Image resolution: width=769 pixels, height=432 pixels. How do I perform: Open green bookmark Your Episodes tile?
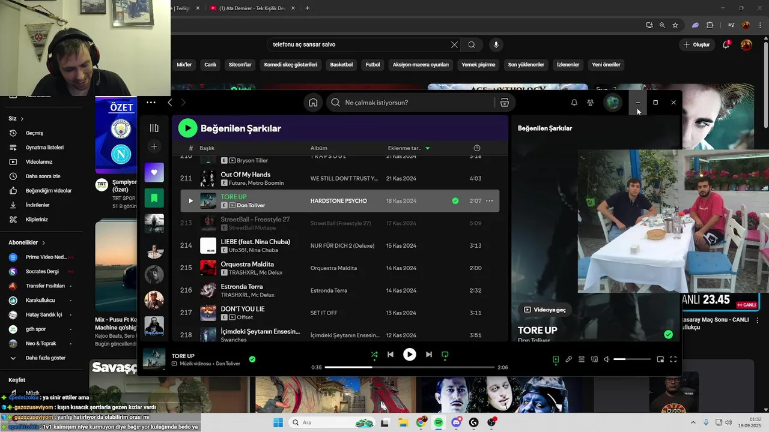pos(154,198)
